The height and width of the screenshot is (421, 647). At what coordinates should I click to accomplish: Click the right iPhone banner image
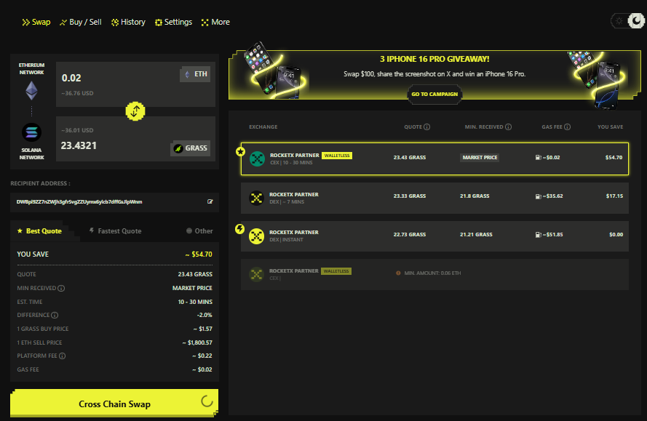click(598, 79)
